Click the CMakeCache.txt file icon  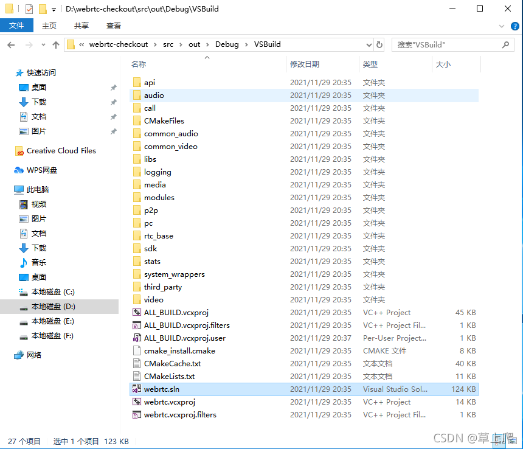coord(137,364)
